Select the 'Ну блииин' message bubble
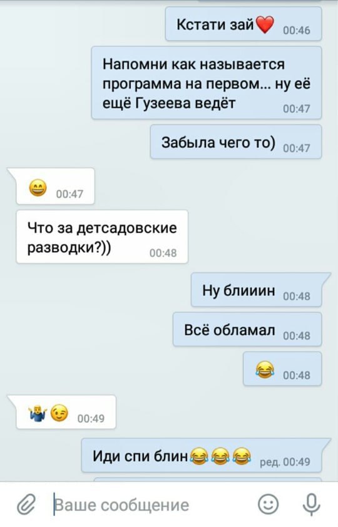This screenshot has width=338, height=527. pyautogui.click(x=257, y=290)
